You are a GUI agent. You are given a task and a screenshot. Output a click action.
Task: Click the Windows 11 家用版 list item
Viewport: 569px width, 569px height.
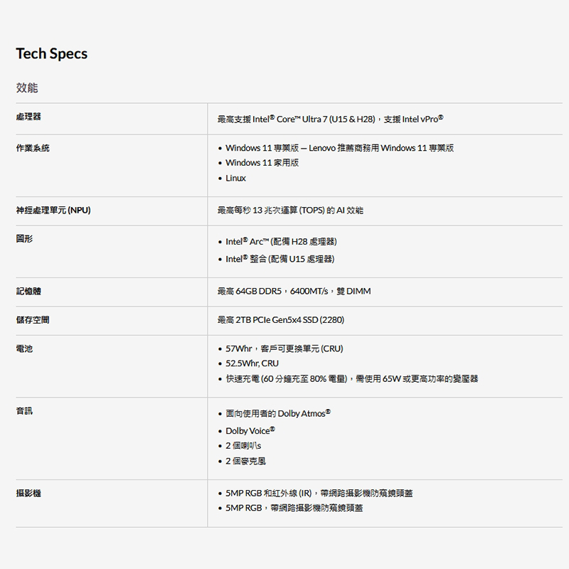click(x=262, y=163)
